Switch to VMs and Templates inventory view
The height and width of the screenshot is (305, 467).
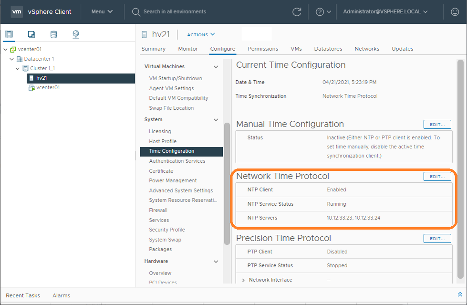point(31,34)
